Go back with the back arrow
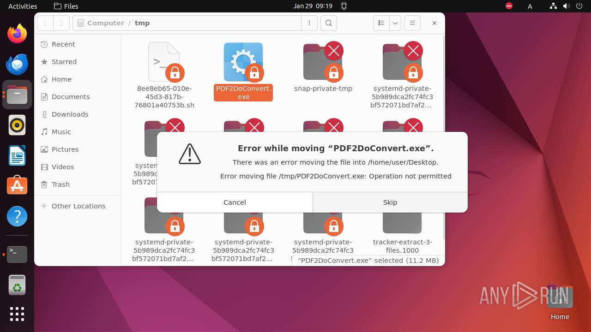 (x=45, y=23)
